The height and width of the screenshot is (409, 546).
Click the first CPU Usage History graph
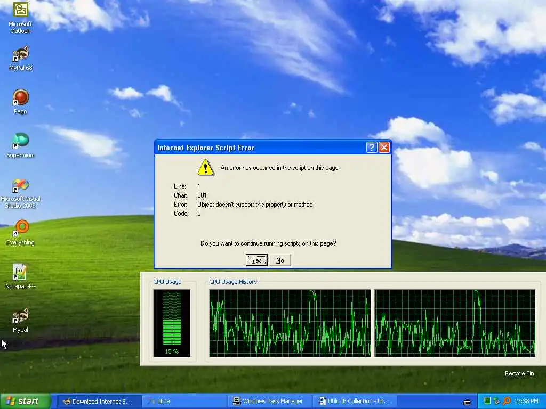290,323
